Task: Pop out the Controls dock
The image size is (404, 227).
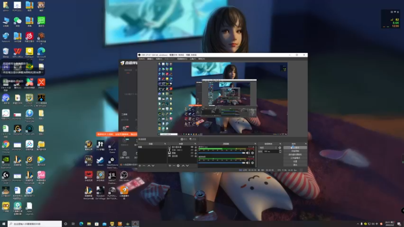Action: point(306,144)
